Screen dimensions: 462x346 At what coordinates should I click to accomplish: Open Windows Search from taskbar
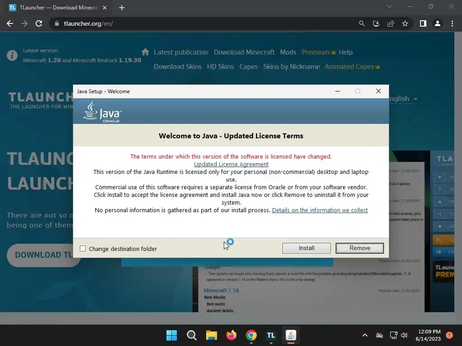pyautogui.click(x=191, y=335)
